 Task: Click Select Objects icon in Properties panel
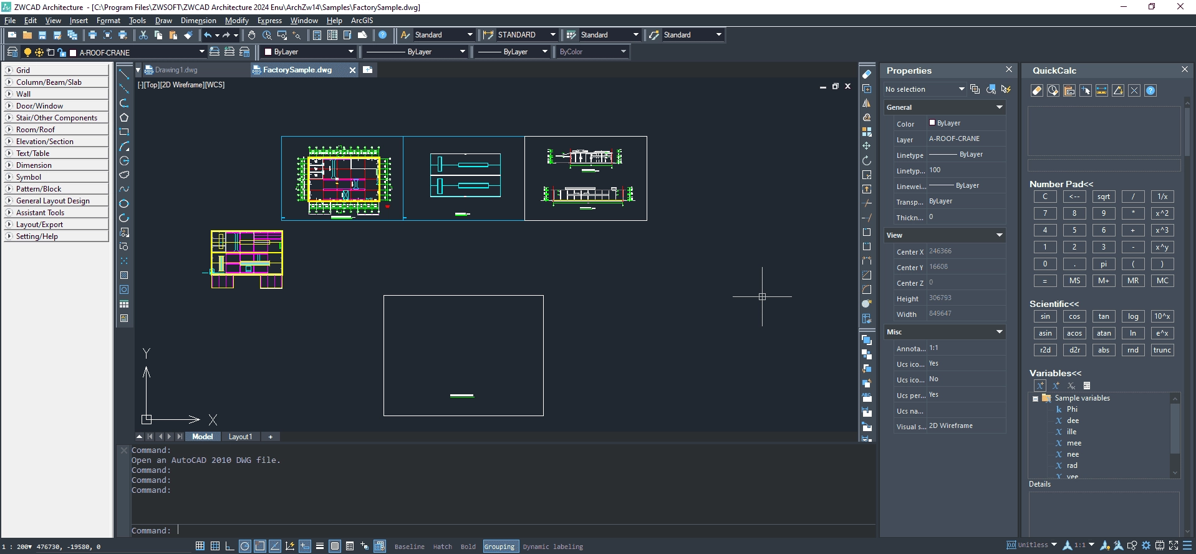tap(991, 89)
